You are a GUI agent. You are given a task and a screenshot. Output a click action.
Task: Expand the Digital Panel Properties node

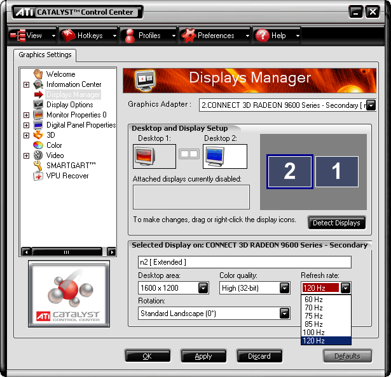(x=26, y=125)
